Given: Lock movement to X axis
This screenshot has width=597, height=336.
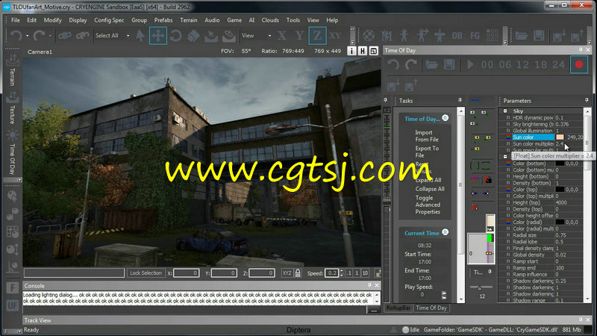Looking at the screenshot, I should click(282, 36).
